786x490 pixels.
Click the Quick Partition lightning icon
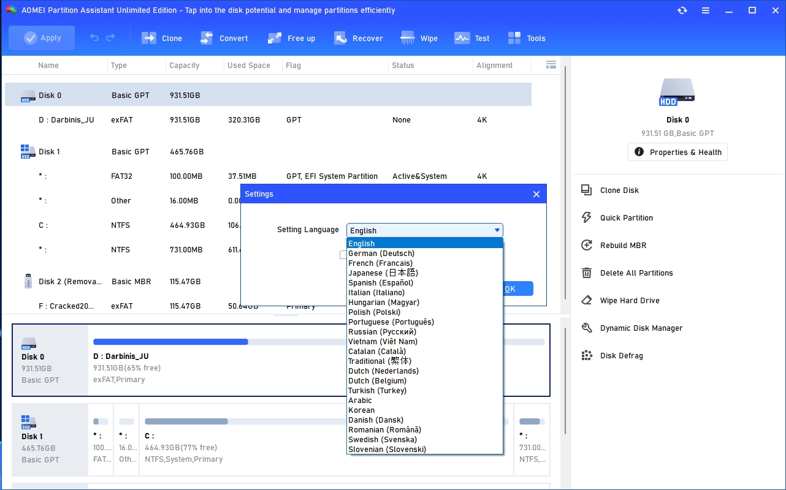point(587,218)
